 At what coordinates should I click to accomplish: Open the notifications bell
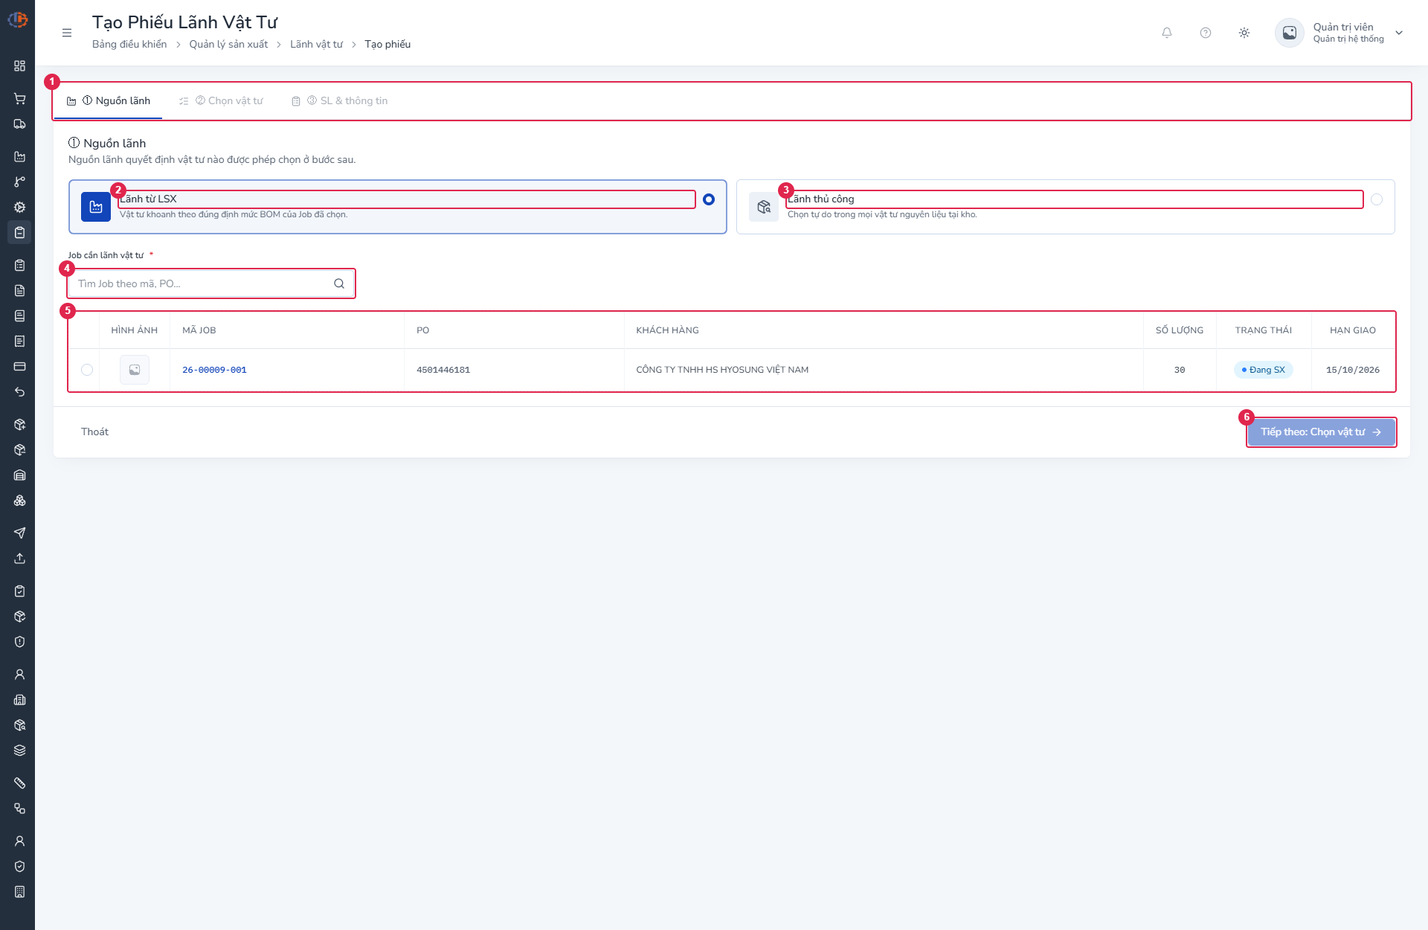click(x=1167, y=33)
